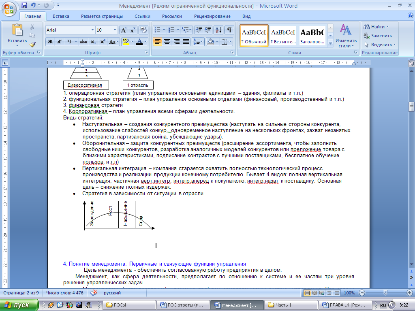Toggle left text alignment
This screenshot has width=415, height=311.
click(157, 42)
